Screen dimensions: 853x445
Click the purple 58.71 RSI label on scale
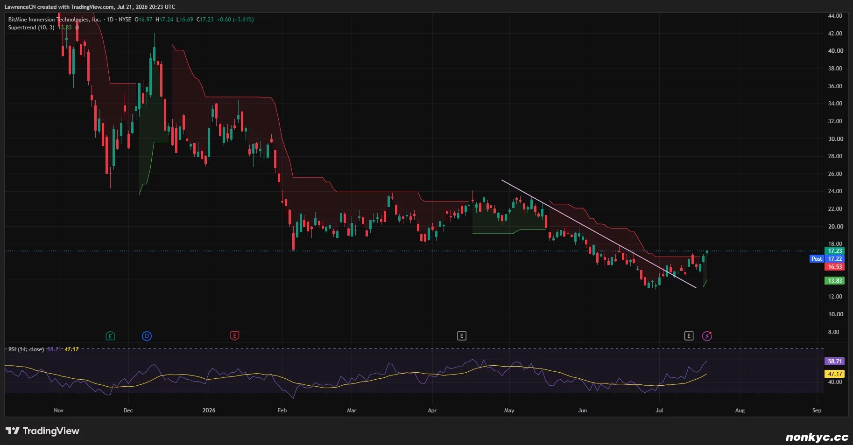835,362
